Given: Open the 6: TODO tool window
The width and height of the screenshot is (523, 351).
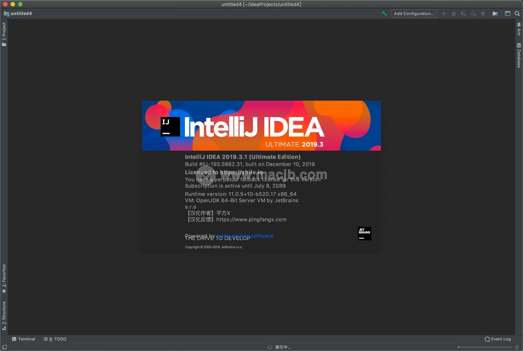Looking at the screenshot, I should 55,339.
